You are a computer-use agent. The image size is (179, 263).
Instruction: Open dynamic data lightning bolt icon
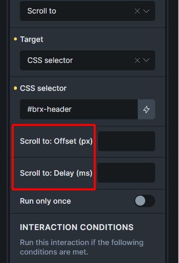tap(146, 109)
